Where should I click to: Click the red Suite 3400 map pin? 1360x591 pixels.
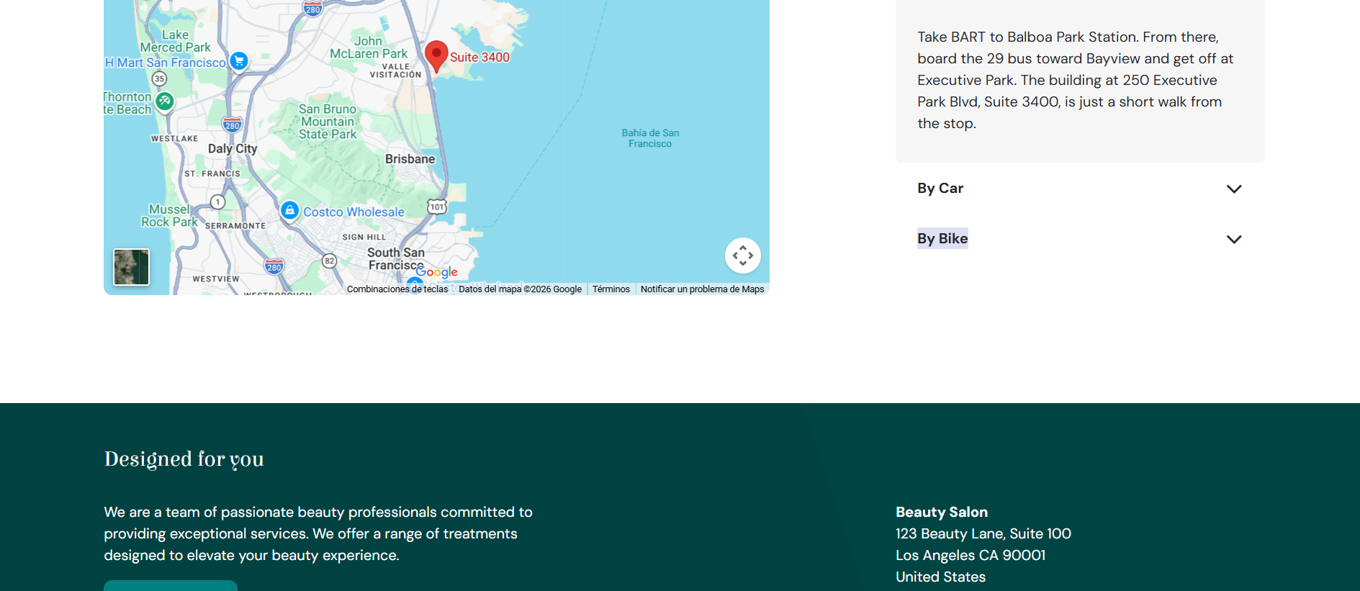tap(436, 55)
